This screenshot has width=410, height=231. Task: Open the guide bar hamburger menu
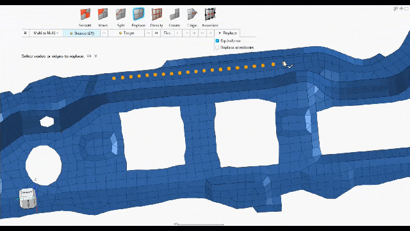[x=26, y=33]
